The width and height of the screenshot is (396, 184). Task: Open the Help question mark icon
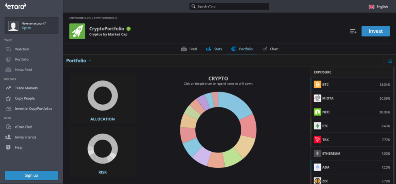point(9,147)
